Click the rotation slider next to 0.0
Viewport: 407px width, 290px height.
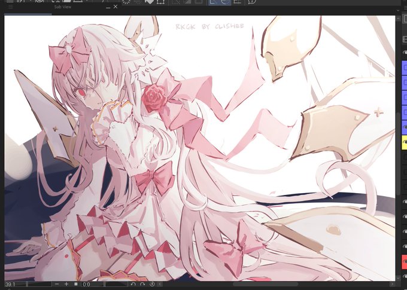[116, 284]
